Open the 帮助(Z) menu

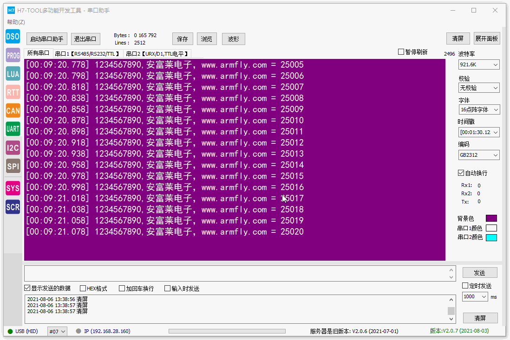[16, 22]
